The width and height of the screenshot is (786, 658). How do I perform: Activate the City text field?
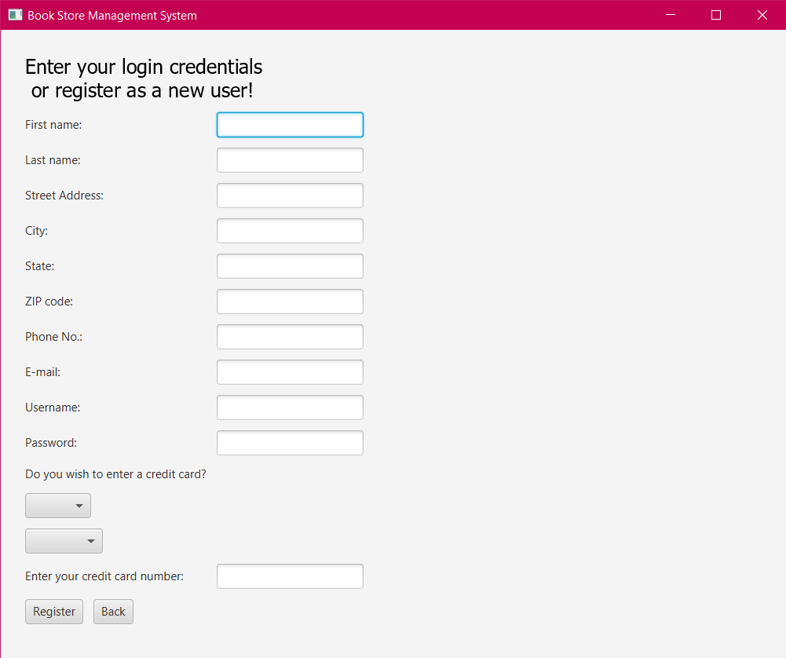click(291, 231)
